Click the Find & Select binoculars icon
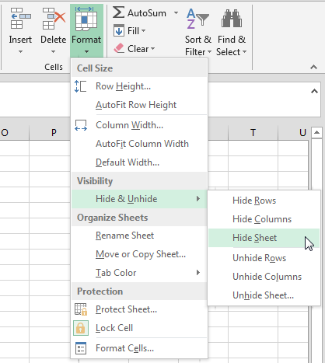Viewport: 325px width, 363px height. [x=232, y=18]
